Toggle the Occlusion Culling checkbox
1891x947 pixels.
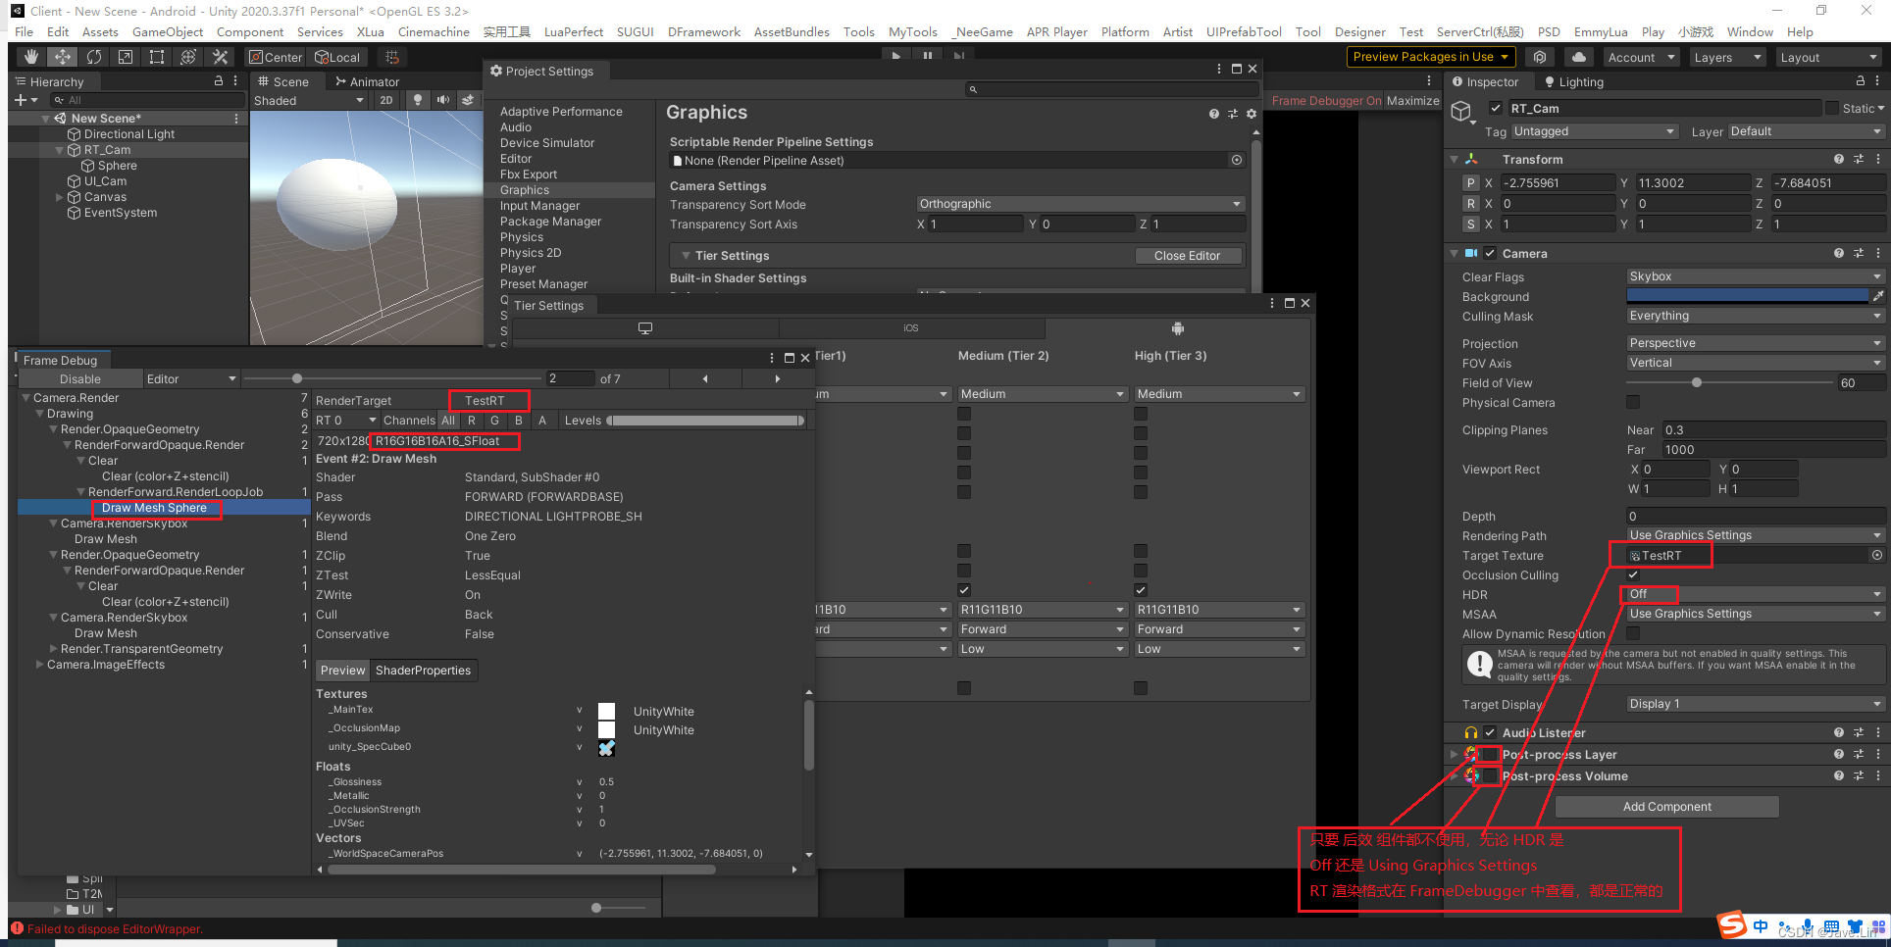[x=1633, y=574]
